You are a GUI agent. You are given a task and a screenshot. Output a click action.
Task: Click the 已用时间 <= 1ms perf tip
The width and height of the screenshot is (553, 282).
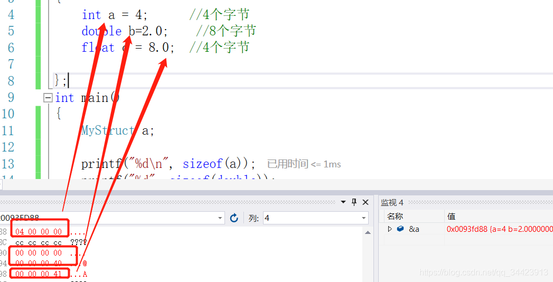(x=304, y=164)
